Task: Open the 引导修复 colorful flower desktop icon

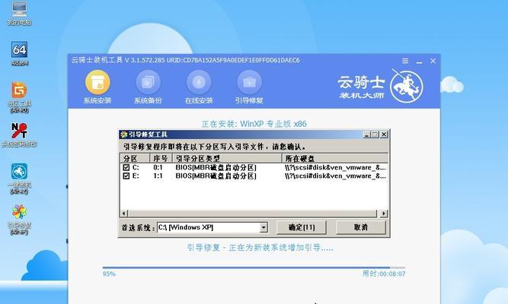Action: (x=20, y=212)
